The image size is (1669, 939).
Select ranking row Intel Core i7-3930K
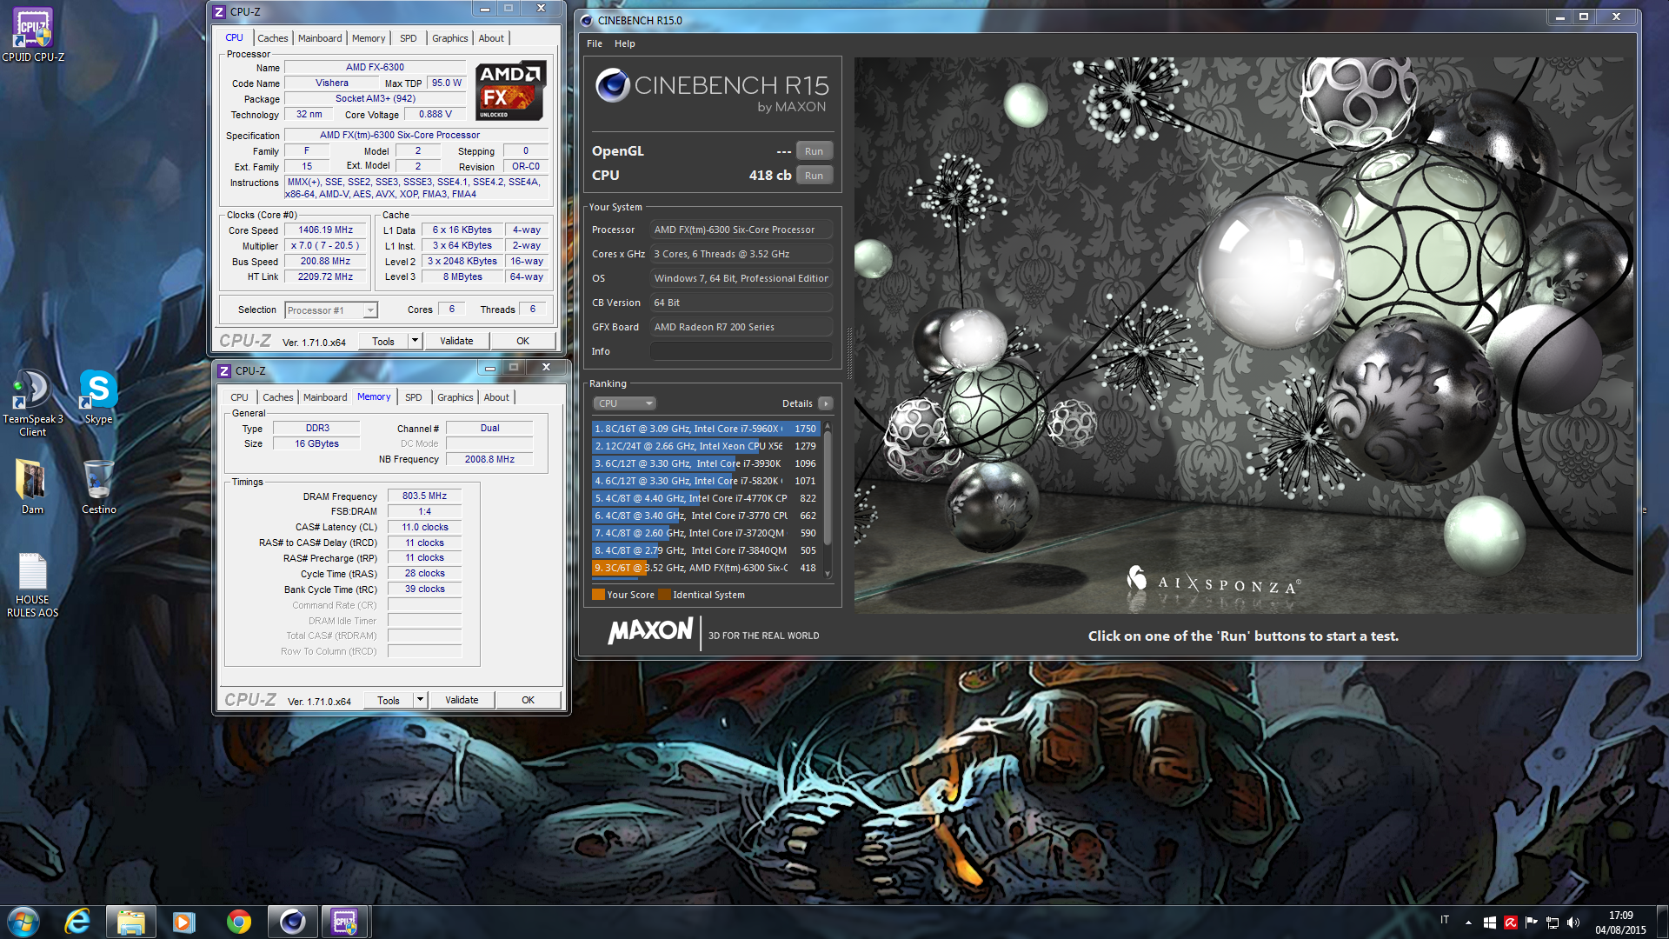[706, 463]
